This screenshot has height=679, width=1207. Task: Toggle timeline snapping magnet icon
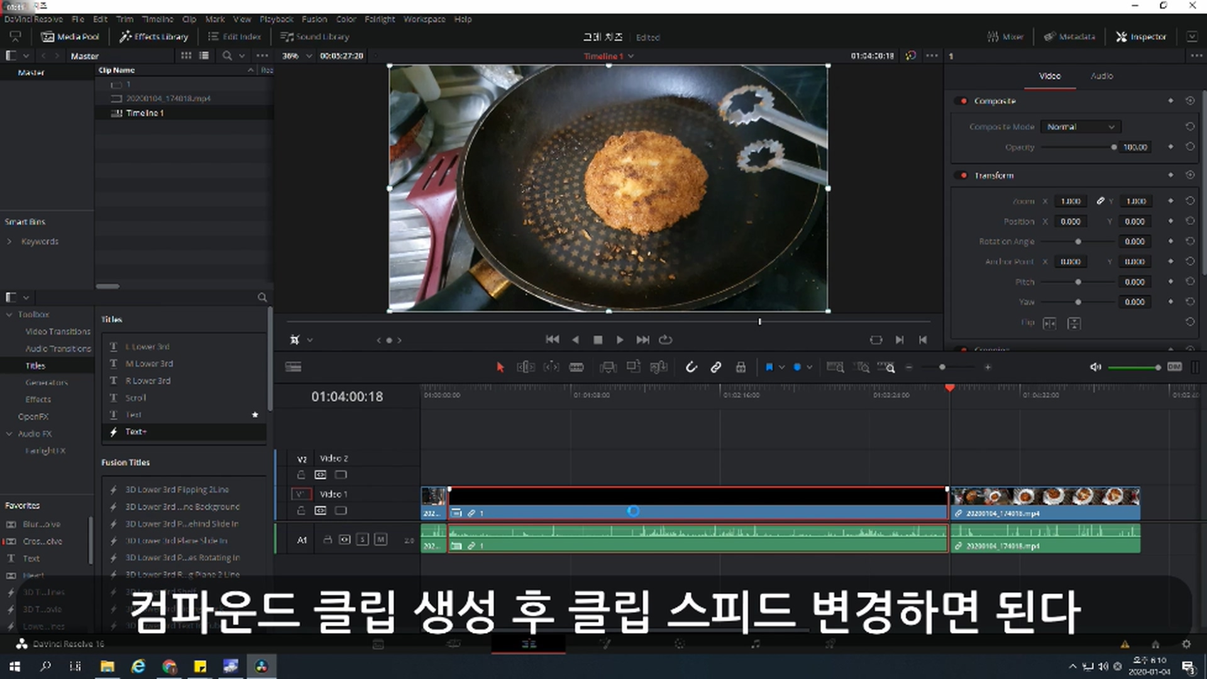[691, 367]
